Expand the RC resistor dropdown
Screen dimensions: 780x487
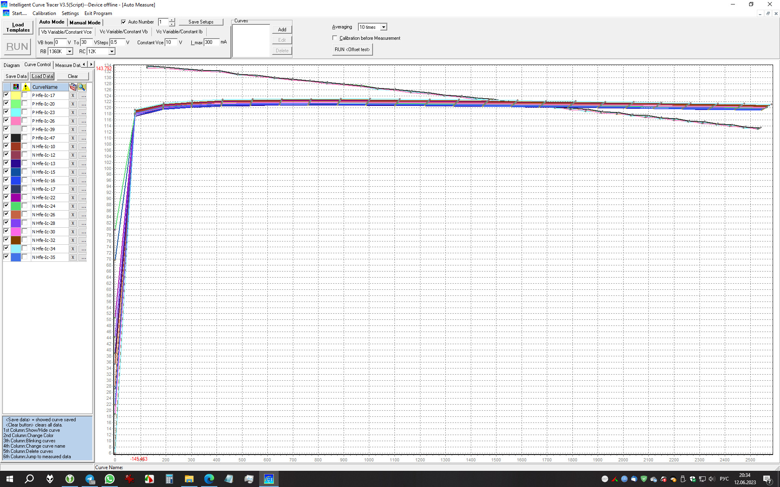(112, 52)
